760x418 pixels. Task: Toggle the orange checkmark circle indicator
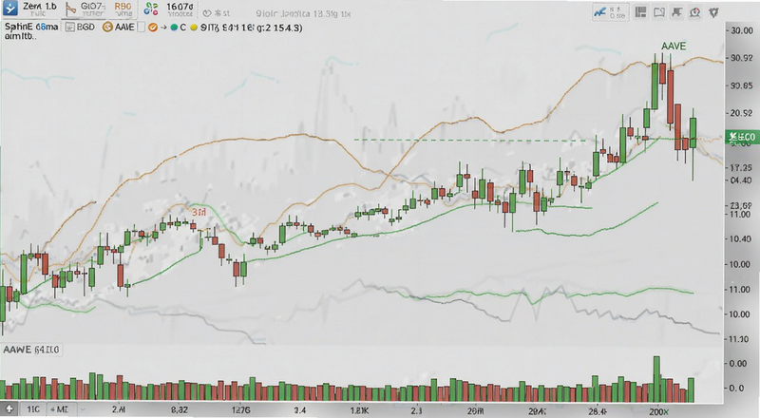153,28
